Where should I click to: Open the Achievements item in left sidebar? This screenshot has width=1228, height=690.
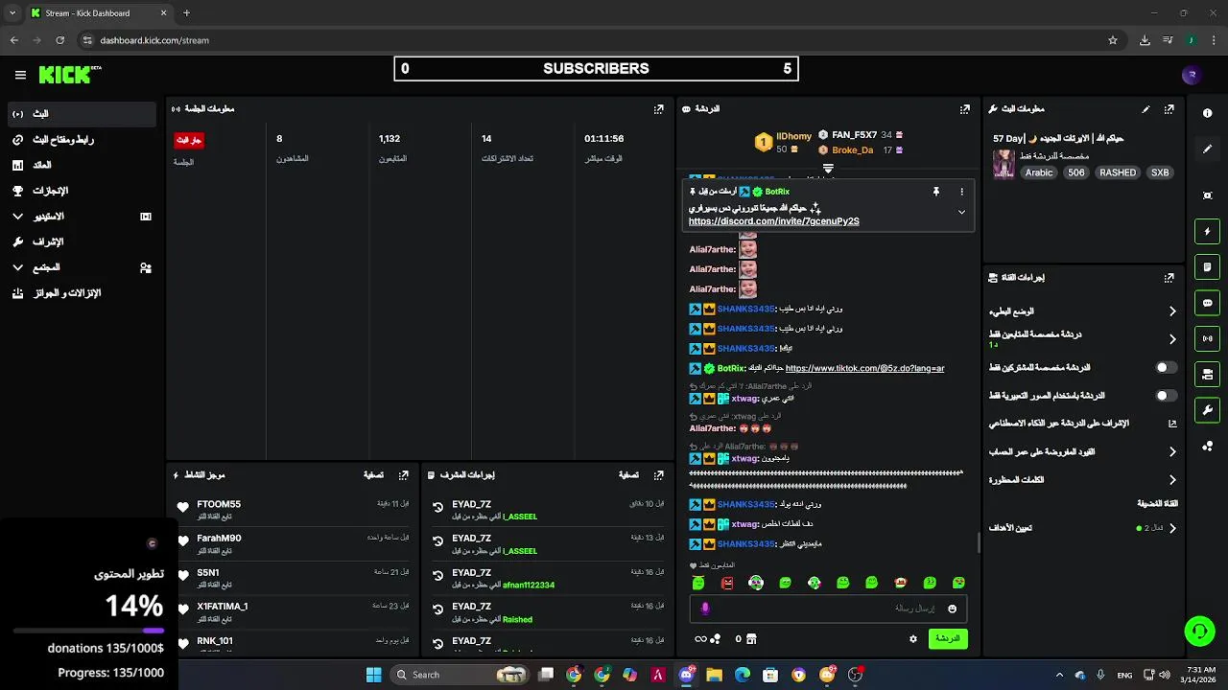click(81, 191)
